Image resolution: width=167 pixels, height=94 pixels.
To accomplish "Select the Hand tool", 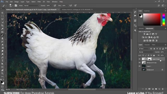I will click(x=2, y=70).
